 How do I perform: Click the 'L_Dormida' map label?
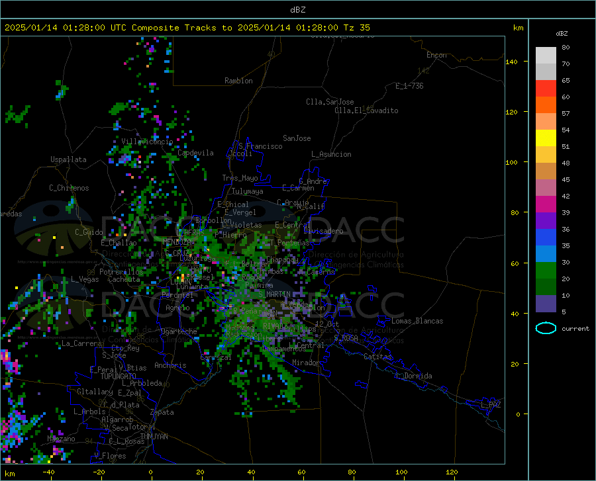pyautogui.click(x=414, y=376)
